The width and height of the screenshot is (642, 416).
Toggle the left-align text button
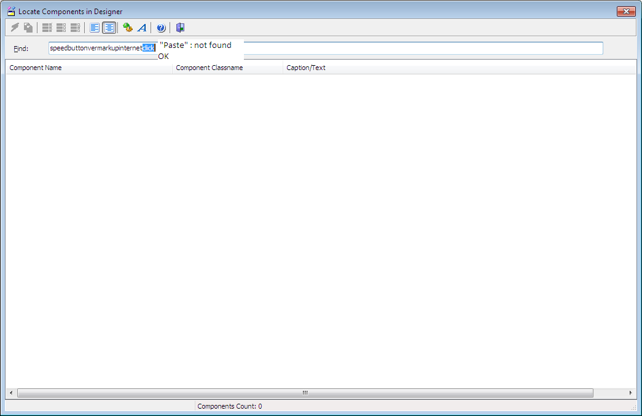point(95,28)
